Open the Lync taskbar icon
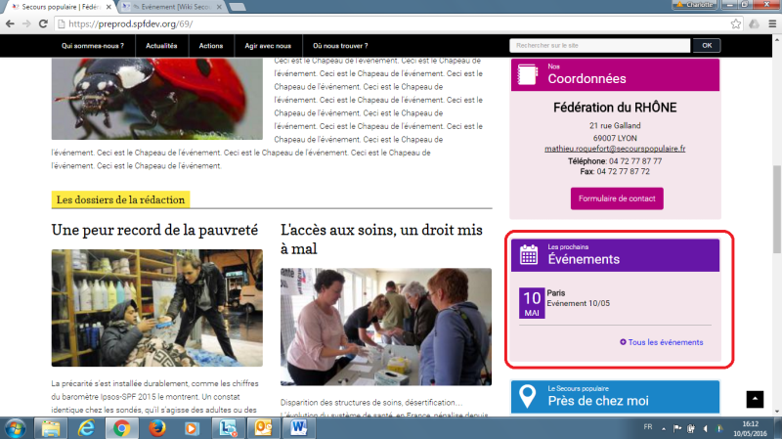 click(x=228, y=428)
